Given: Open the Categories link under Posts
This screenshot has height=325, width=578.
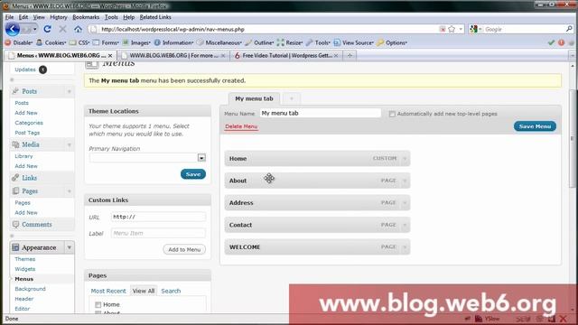Looking at the screenshot, I should coord(29,123).
